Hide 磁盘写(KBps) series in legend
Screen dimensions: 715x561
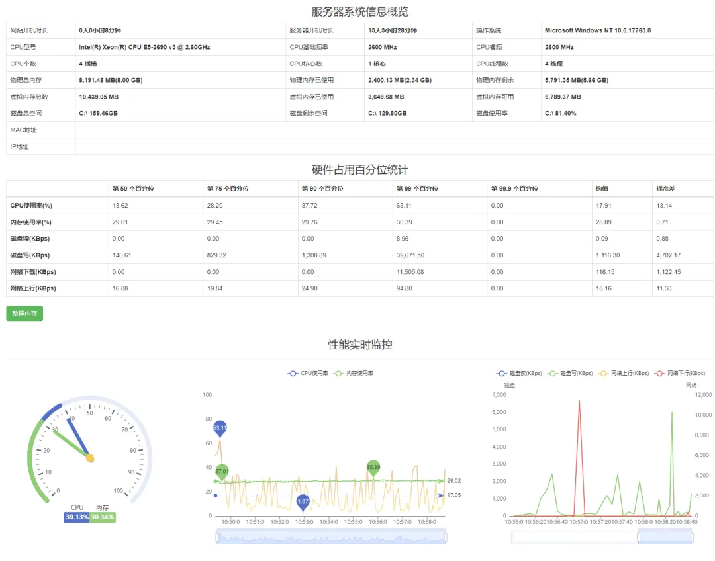tap(570, 373)
